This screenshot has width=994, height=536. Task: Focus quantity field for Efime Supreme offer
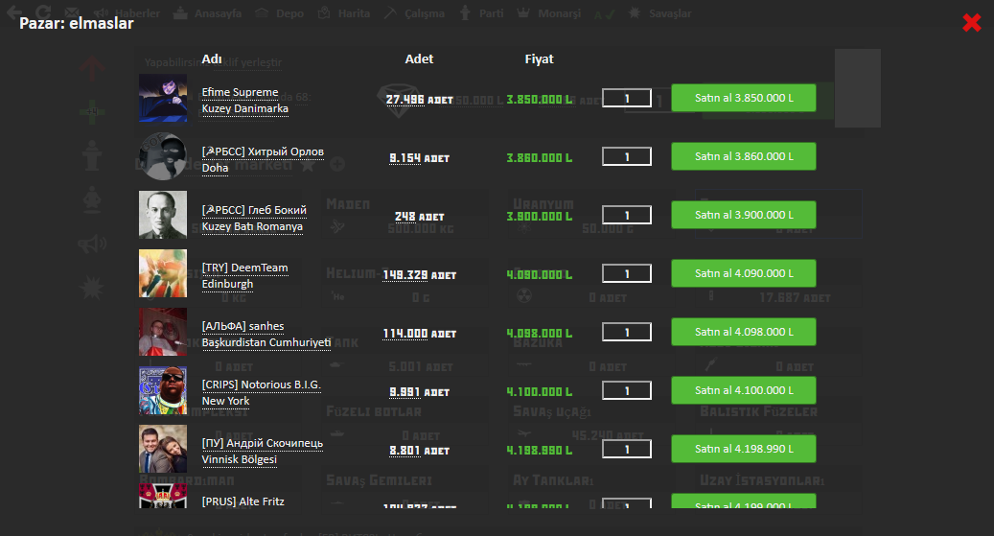626,99
